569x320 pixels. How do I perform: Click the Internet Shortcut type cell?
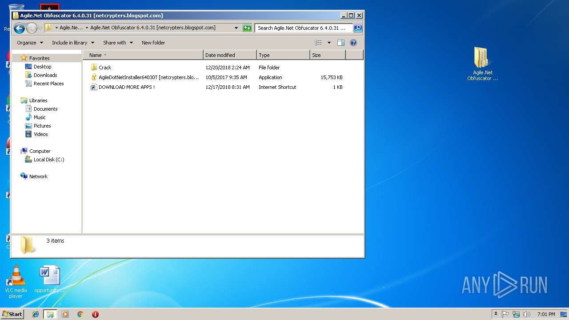[277, 87]
